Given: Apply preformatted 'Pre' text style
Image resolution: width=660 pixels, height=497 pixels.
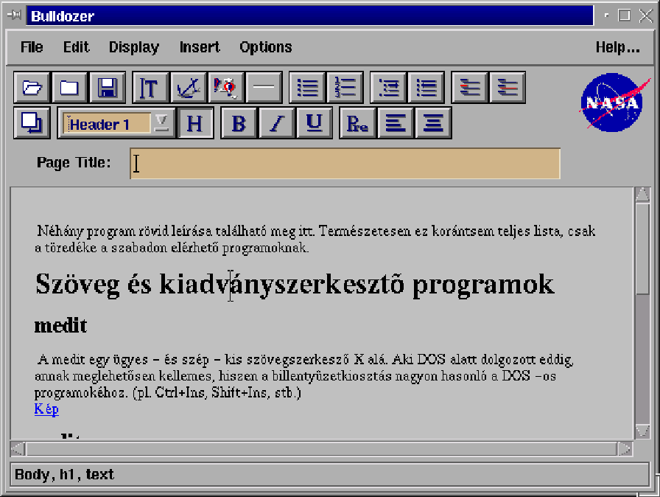Looking at the screenshot, I should point(357,123).
